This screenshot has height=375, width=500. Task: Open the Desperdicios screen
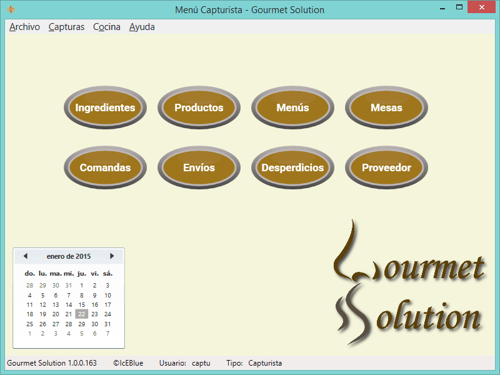pos(292,167)
